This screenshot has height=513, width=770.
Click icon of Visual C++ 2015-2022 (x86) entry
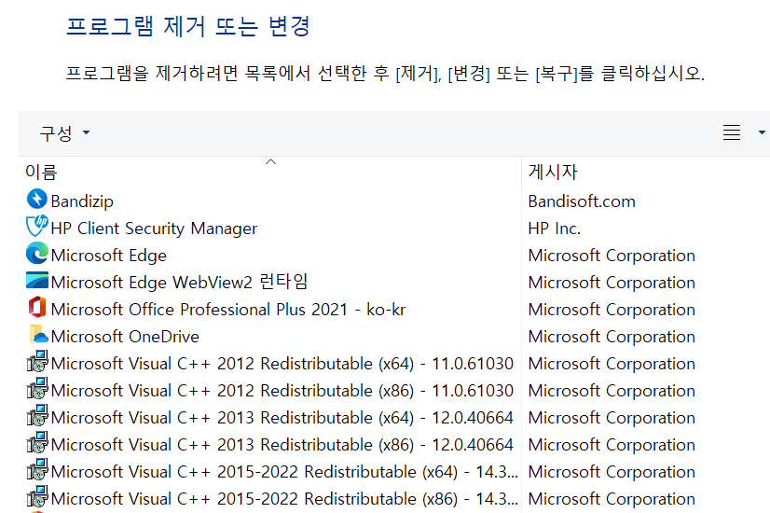37,496
